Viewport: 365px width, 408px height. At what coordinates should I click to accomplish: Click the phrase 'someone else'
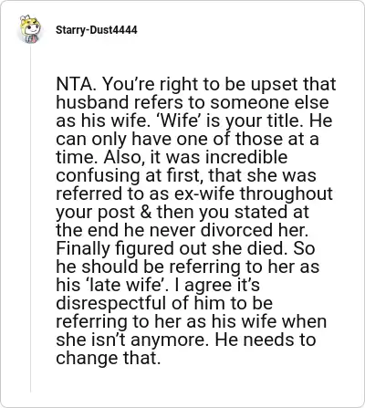(x=269, y=102)
